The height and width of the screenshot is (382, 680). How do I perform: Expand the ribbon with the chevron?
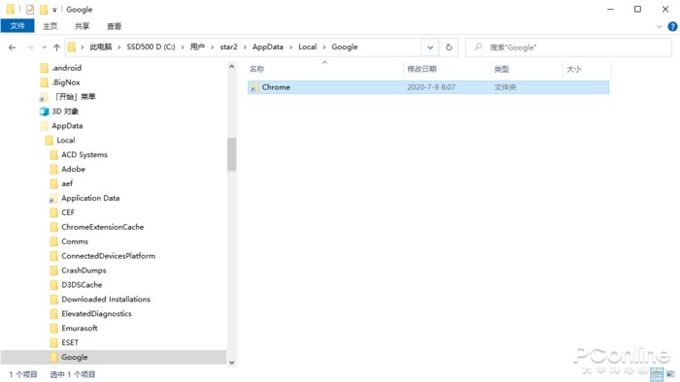[660, 26]
